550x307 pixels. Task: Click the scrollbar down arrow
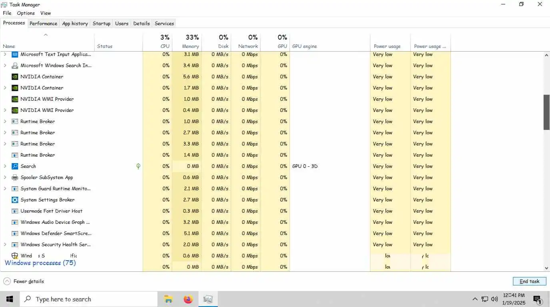(546, 268)
